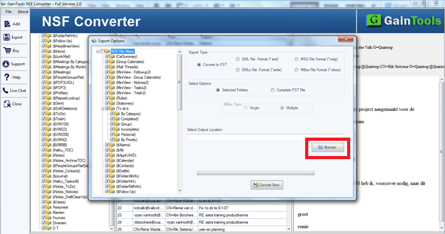Click the Select Output Location field
The height and width of the screenshot is (234, 445).
(266, 137)
